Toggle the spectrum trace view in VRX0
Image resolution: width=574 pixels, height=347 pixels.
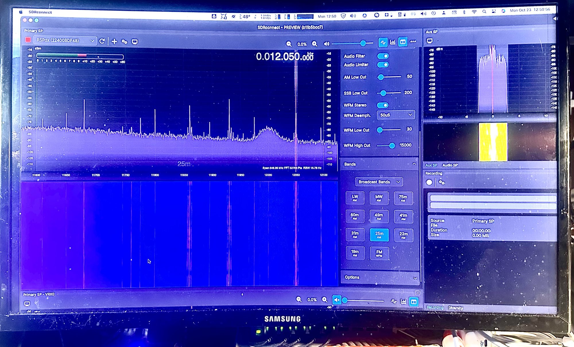[x=394, y=301]
